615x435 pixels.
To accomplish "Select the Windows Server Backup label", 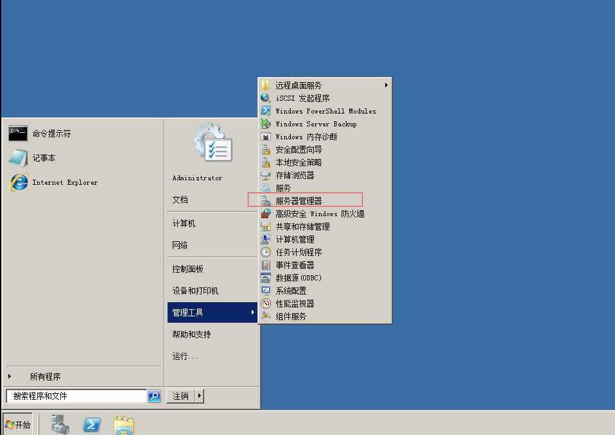I will pos(316,124).
